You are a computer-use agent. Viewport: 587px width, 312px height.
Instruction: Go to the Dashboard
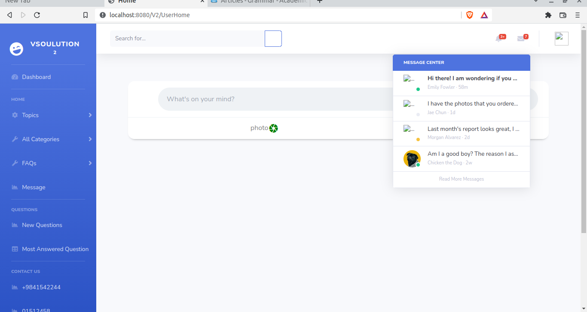click(36, 77)
